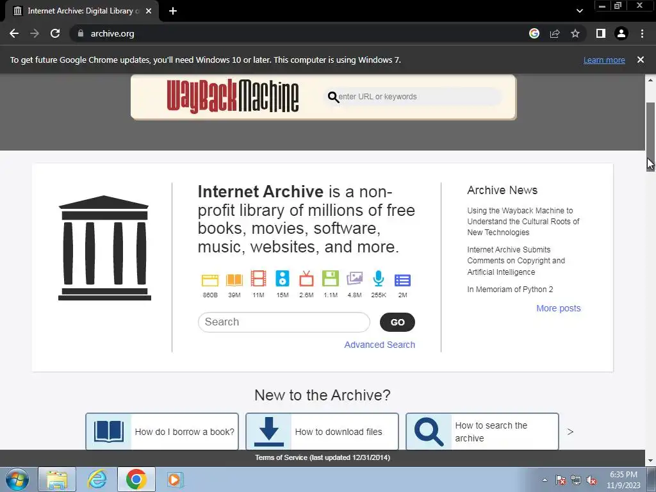
Task: Show hidden system tray icons
Action: pyautogui.click(x=545, y=480)
